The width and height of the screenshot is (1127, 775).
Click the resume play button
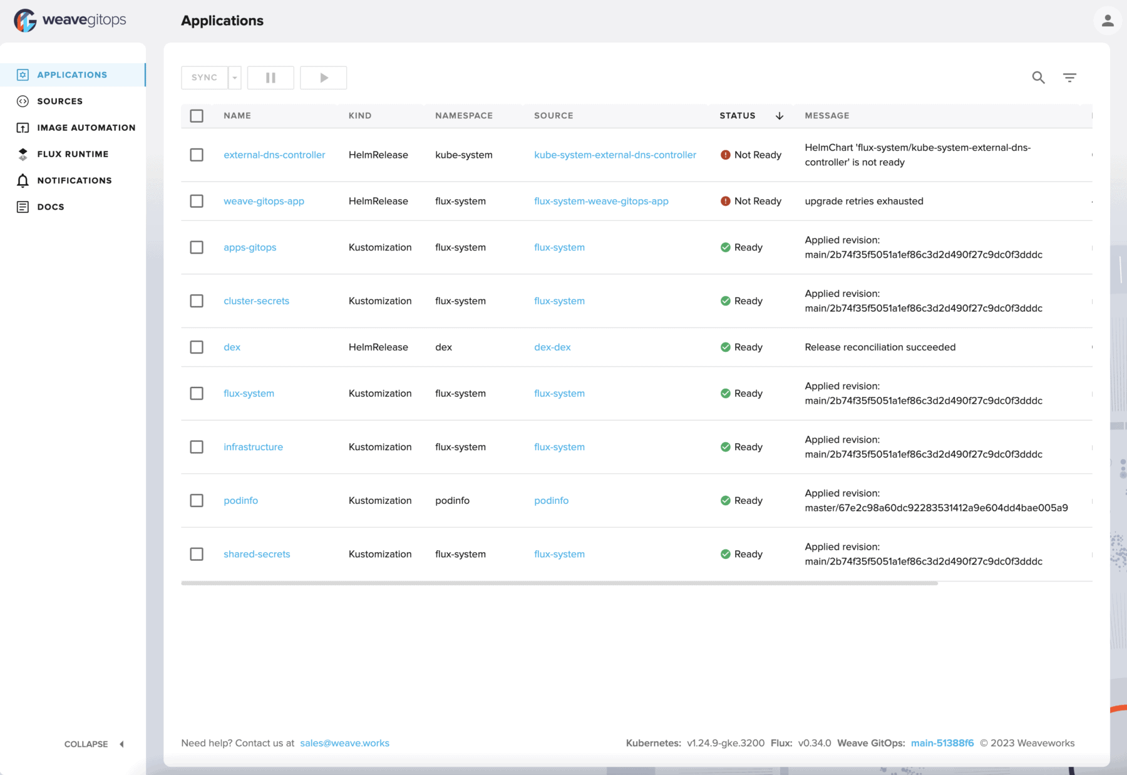(x=324, y=78)
